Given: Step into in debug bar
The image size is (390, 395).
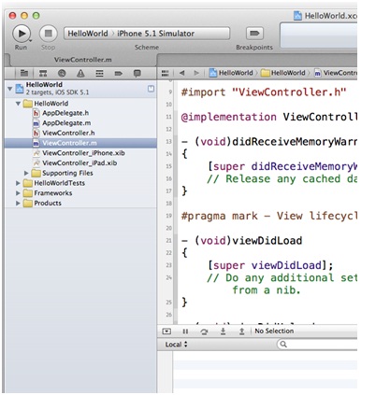Looking at the screenshot, I should pyautogui.click(x=223, y=332).
